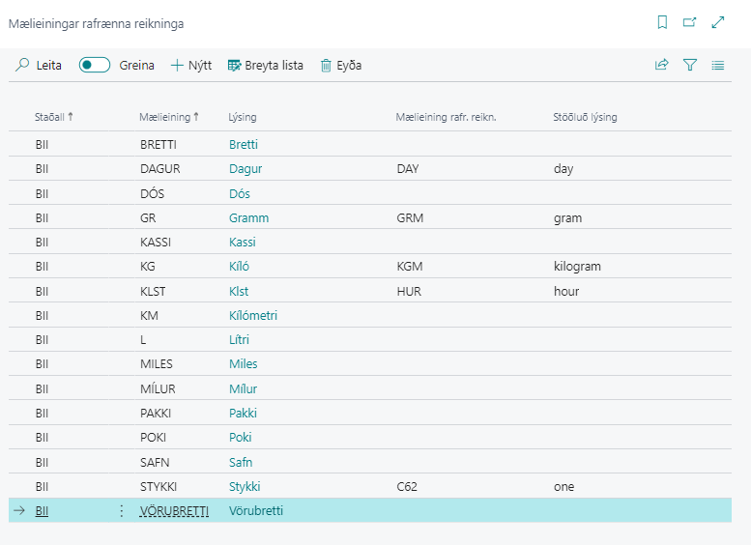Create new entry with Nýtt
Image resolution: width=751 pixels, height=545 pixels.
tap(191, 66)
